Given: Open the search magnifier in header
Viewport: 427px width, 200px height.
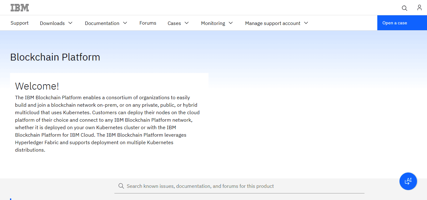Looking at the screenshot, I should point(404,8).
